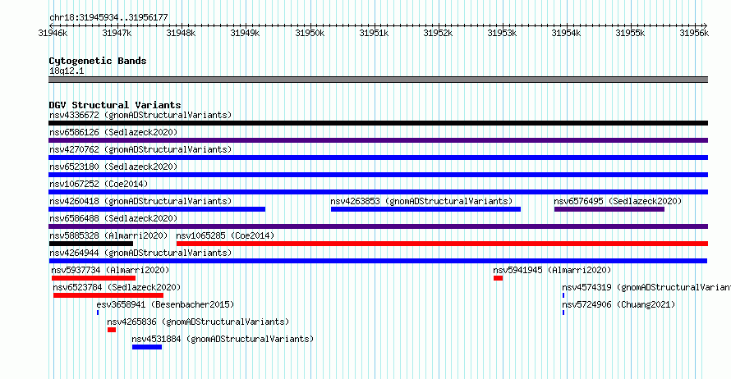Open the nsv1065285 (Coe2014) label

225,235
